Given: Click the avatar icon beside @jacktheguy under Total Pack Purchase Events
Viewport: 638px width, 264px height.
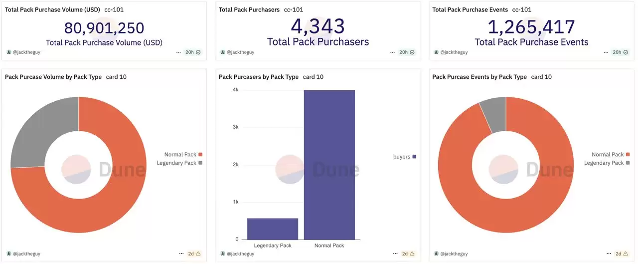Looking at the screenshot, I should point(436,52).
